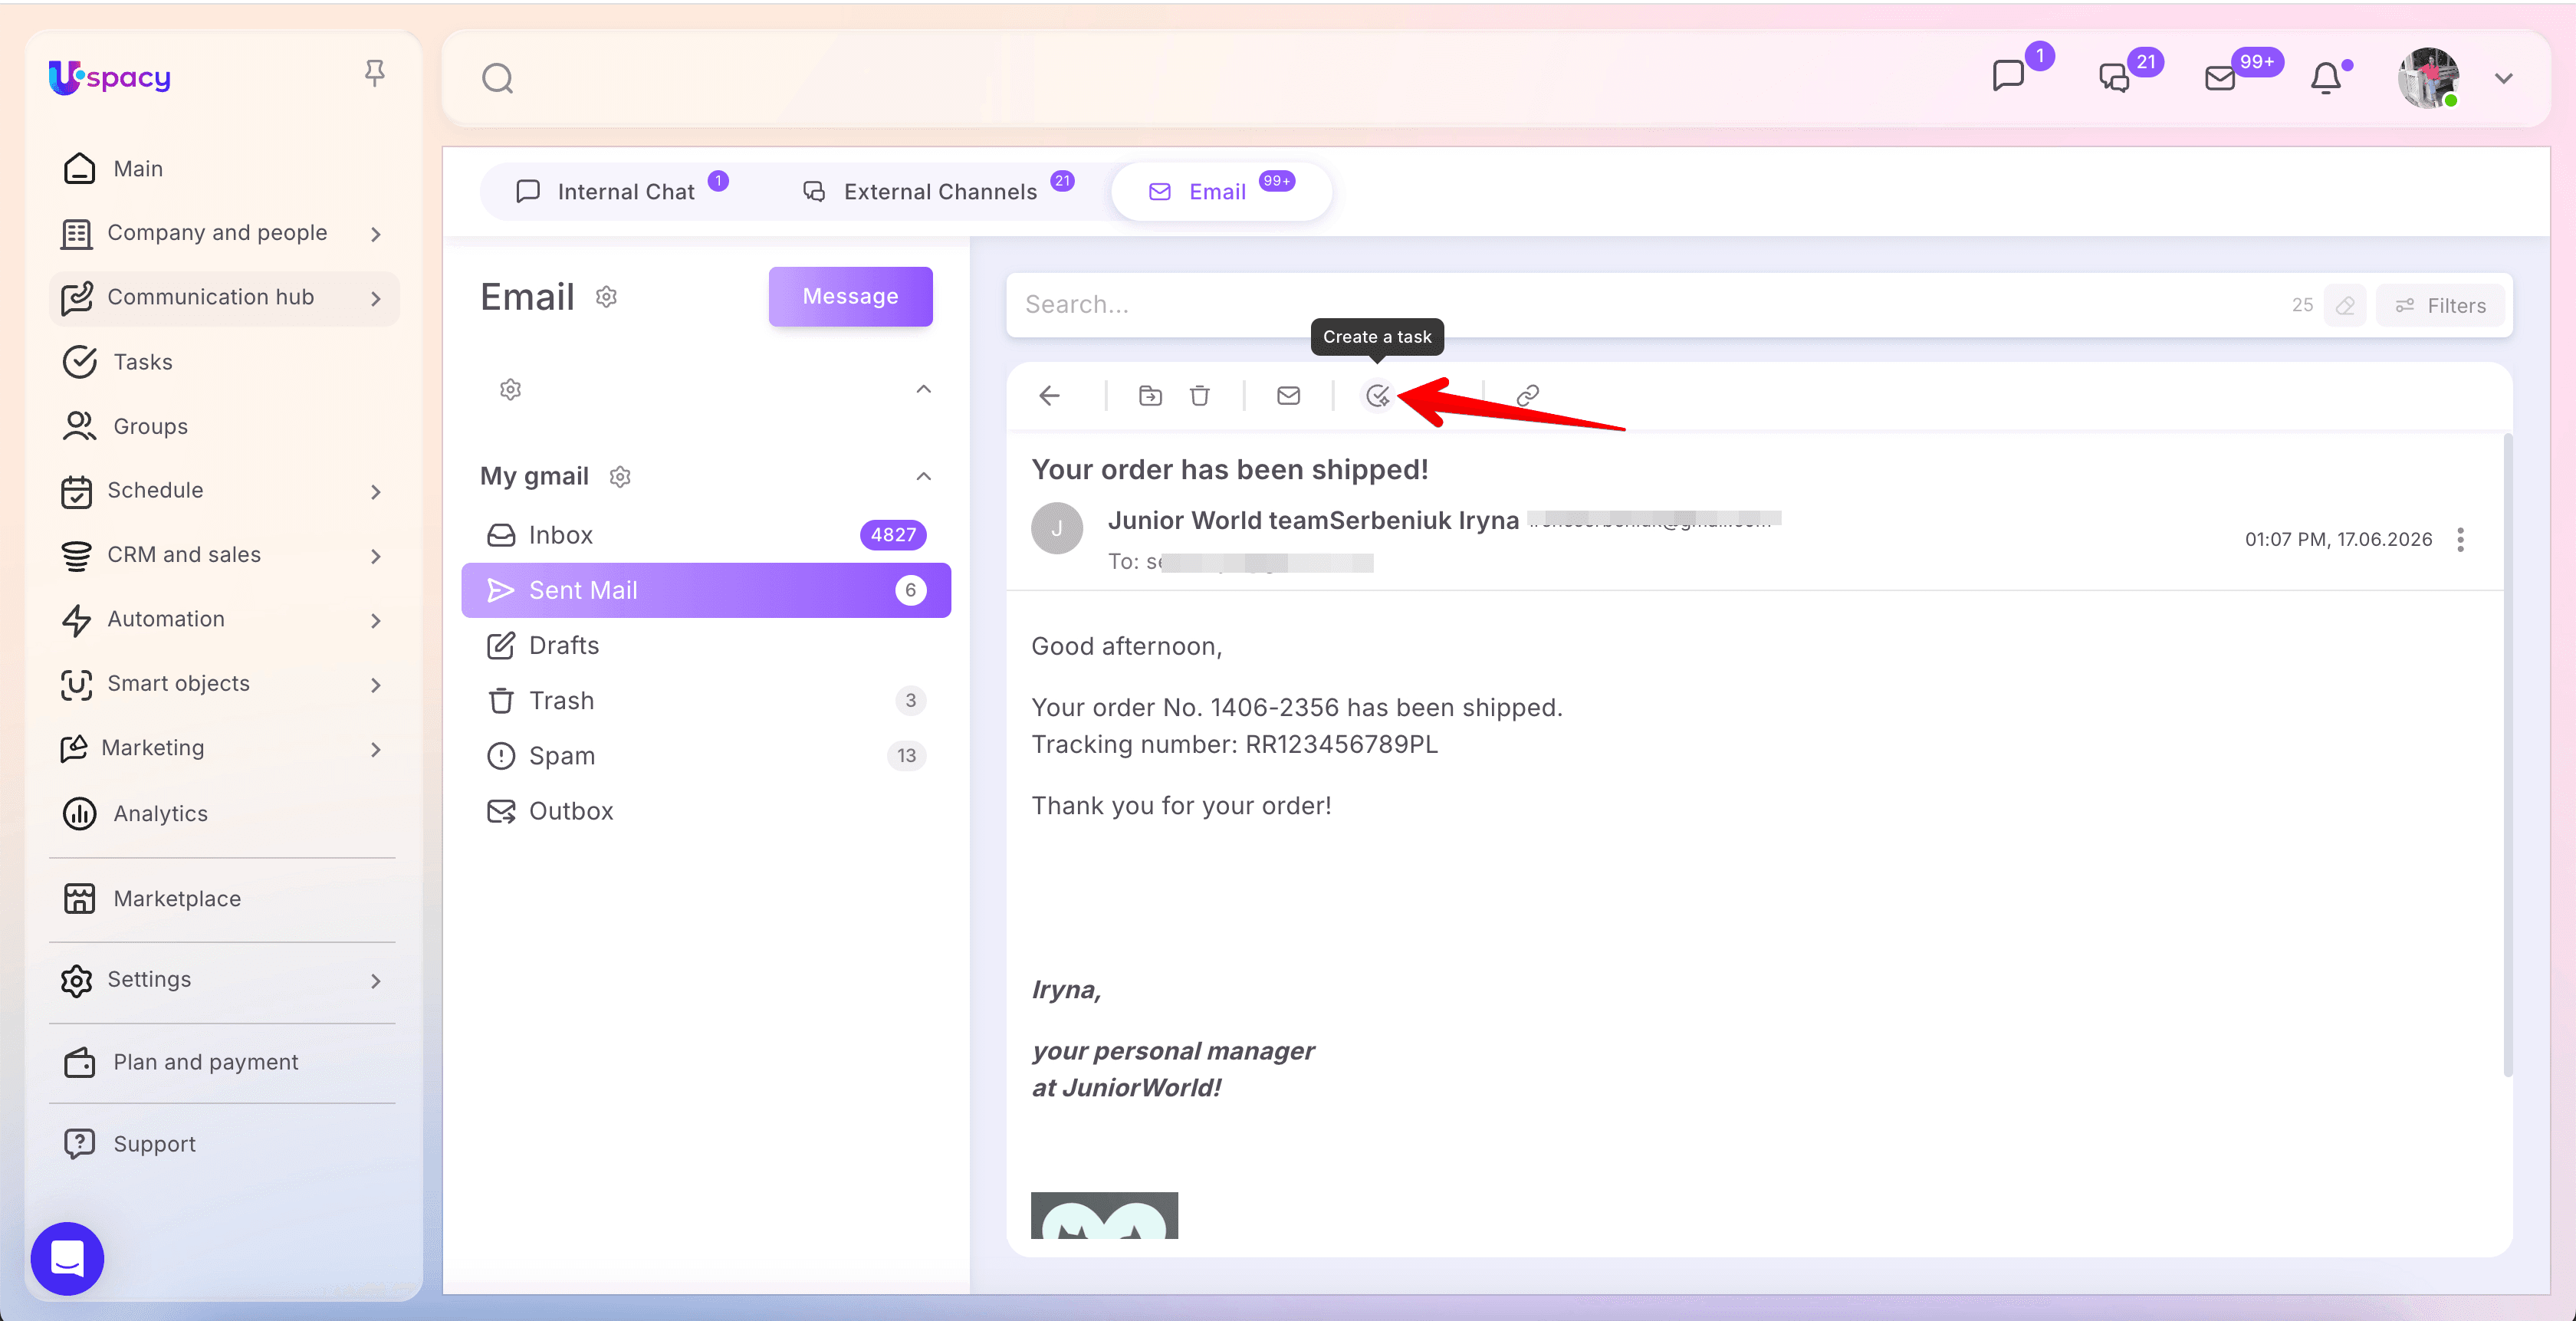Open the unnamed mailbox section gear

click(510, 389)
